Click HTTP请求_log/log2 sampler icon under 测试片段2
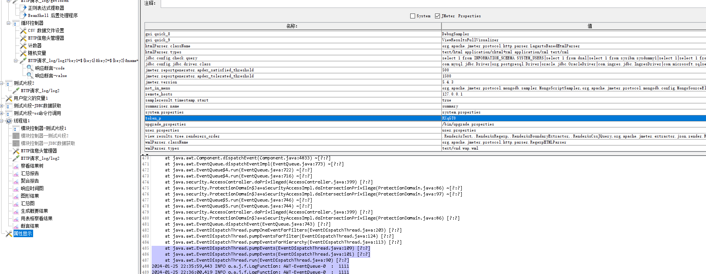Image resolution: width=706 pixels, height=274 pixels. [16, 91]
